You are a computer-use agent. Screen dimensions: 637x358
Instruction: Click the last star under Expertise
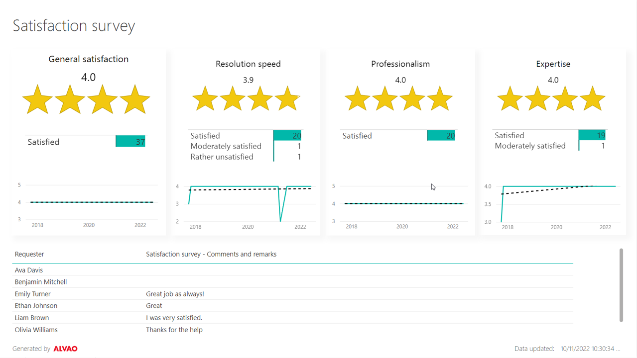point(592,98)
